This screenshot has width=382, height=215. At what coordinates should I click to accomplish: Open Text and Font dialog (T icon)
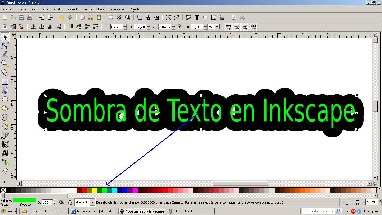tap(197, 17)
